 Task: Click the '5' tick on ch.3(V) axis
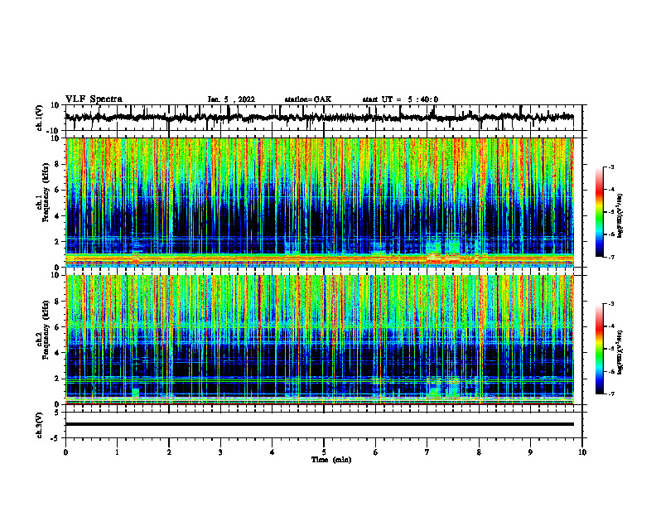(58, 413)
